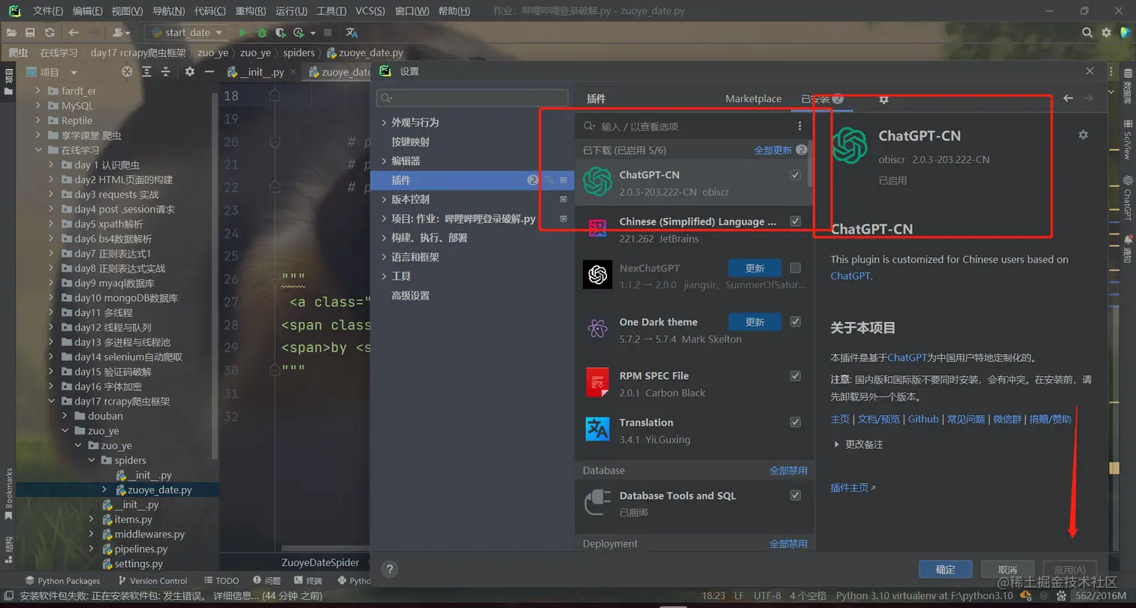Toggle Chinese (Simplified) Language plugin checkbox
1136x608 pixels.
point(796,221)
